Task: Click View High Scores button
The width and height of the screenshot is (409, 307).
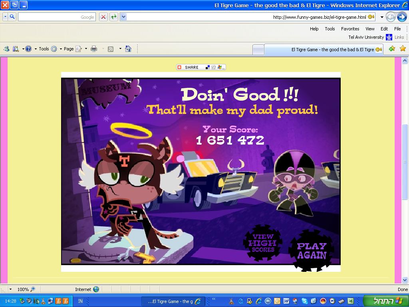Action: click(x=263, y=243)
